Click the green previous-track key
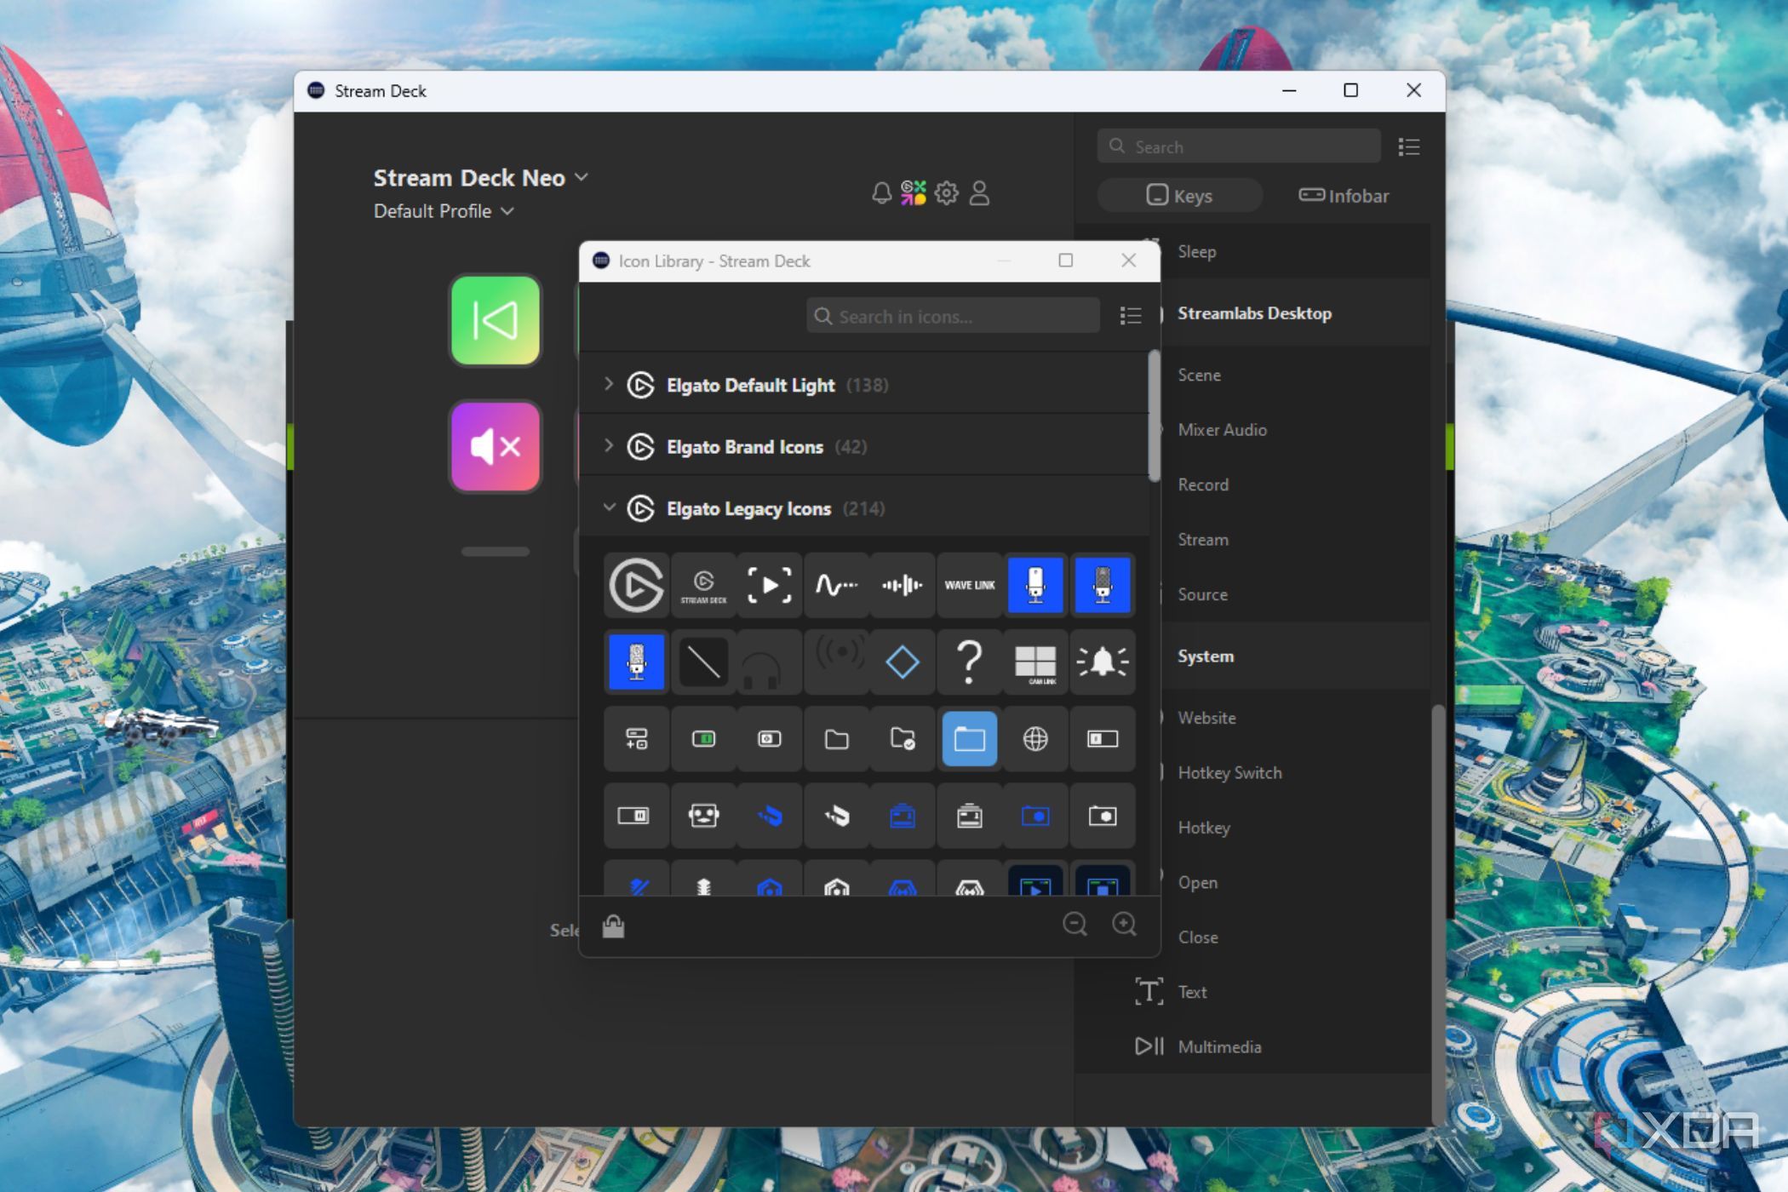The width and height of the screenshot is (1788, 1192). (x=496, y=320)
